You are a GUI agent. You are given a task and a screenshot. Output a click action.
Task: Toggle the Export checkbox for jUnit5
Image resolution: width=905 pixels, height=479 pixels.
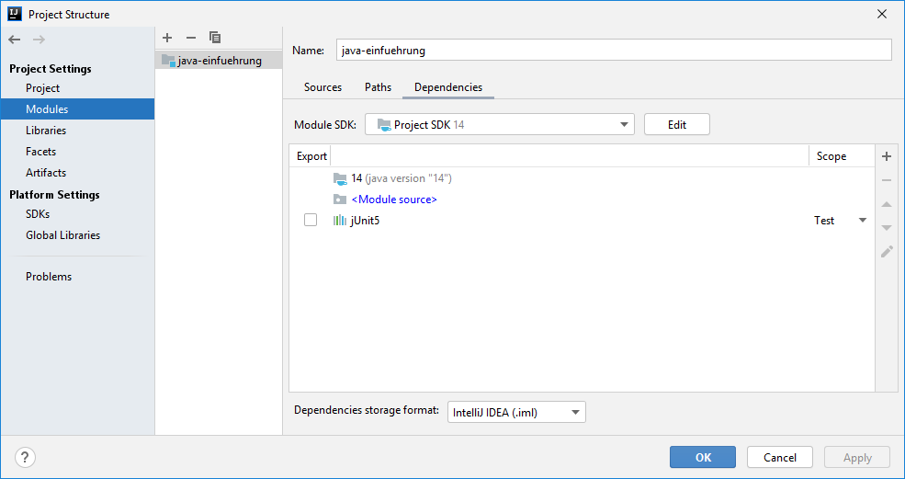311,220
